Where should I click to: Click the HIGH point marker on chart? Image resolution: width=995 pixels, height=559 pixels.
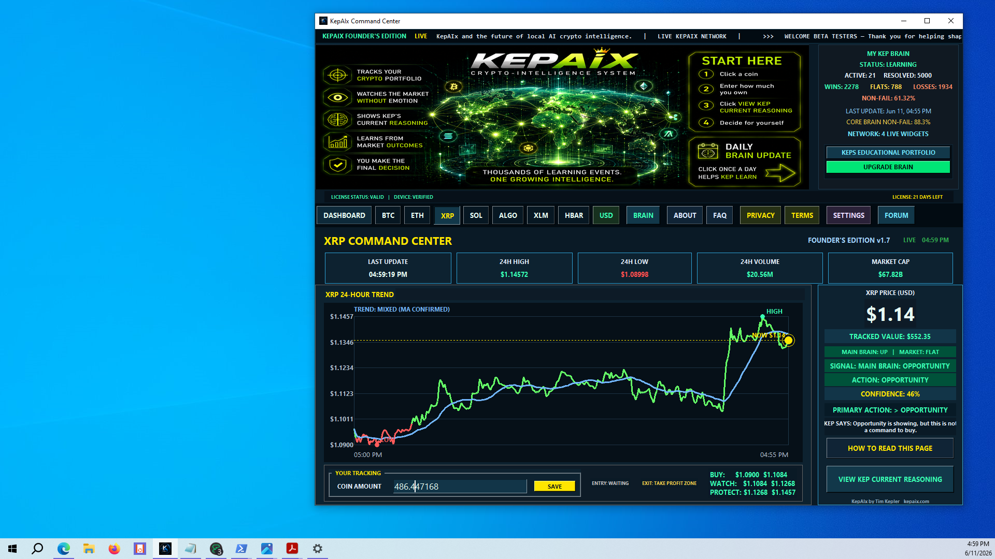[762, 316]
